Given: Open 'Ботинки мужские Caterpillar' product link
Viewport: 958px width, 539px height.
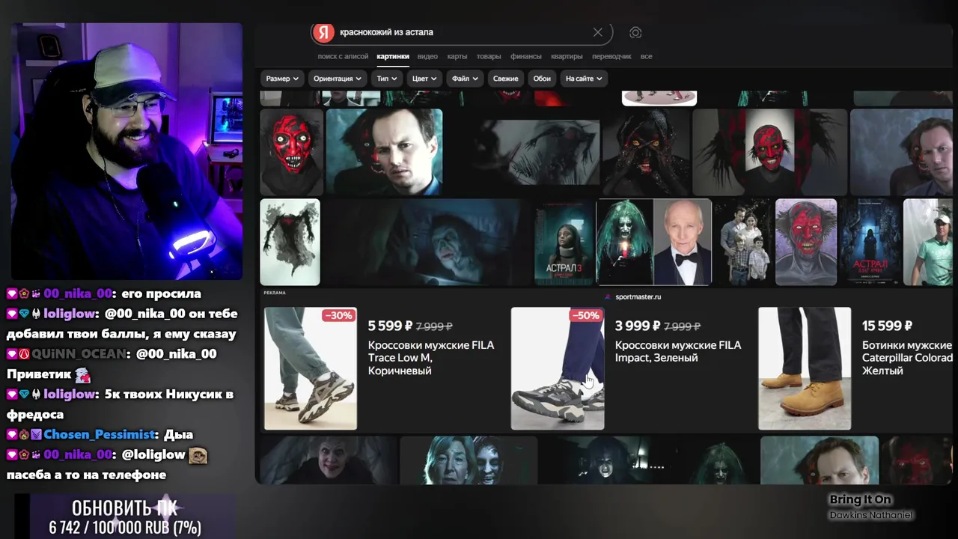Looking at the screenshot, I should point(906,358).
